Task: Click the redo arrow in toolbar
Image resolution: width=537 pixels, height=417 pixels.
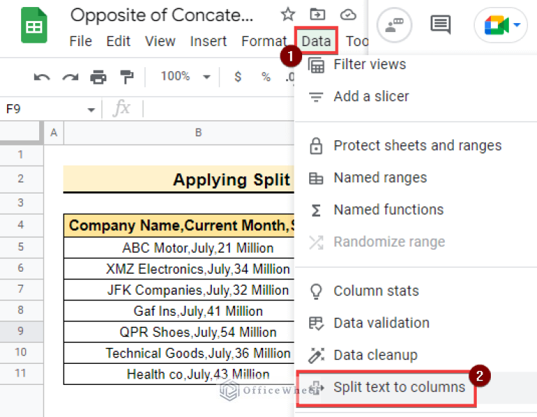Action: (x=71, y=77)
